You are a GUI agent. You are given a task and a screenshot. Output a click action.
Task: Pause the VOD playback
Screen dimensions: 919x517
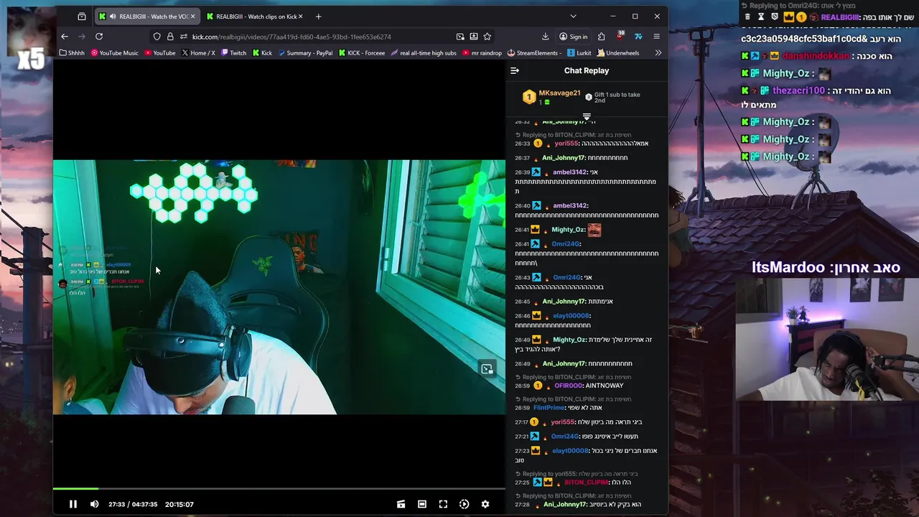tap(73, 504)
